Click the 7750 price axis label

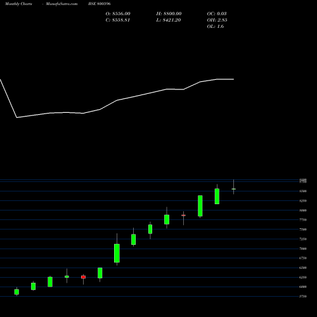point(303,220)
